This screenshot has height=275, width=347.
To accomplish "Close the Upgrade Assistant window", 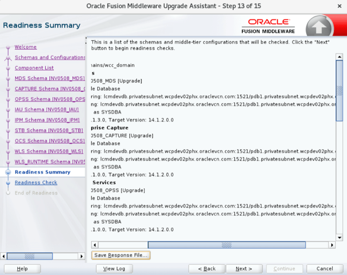I will 340,6.
